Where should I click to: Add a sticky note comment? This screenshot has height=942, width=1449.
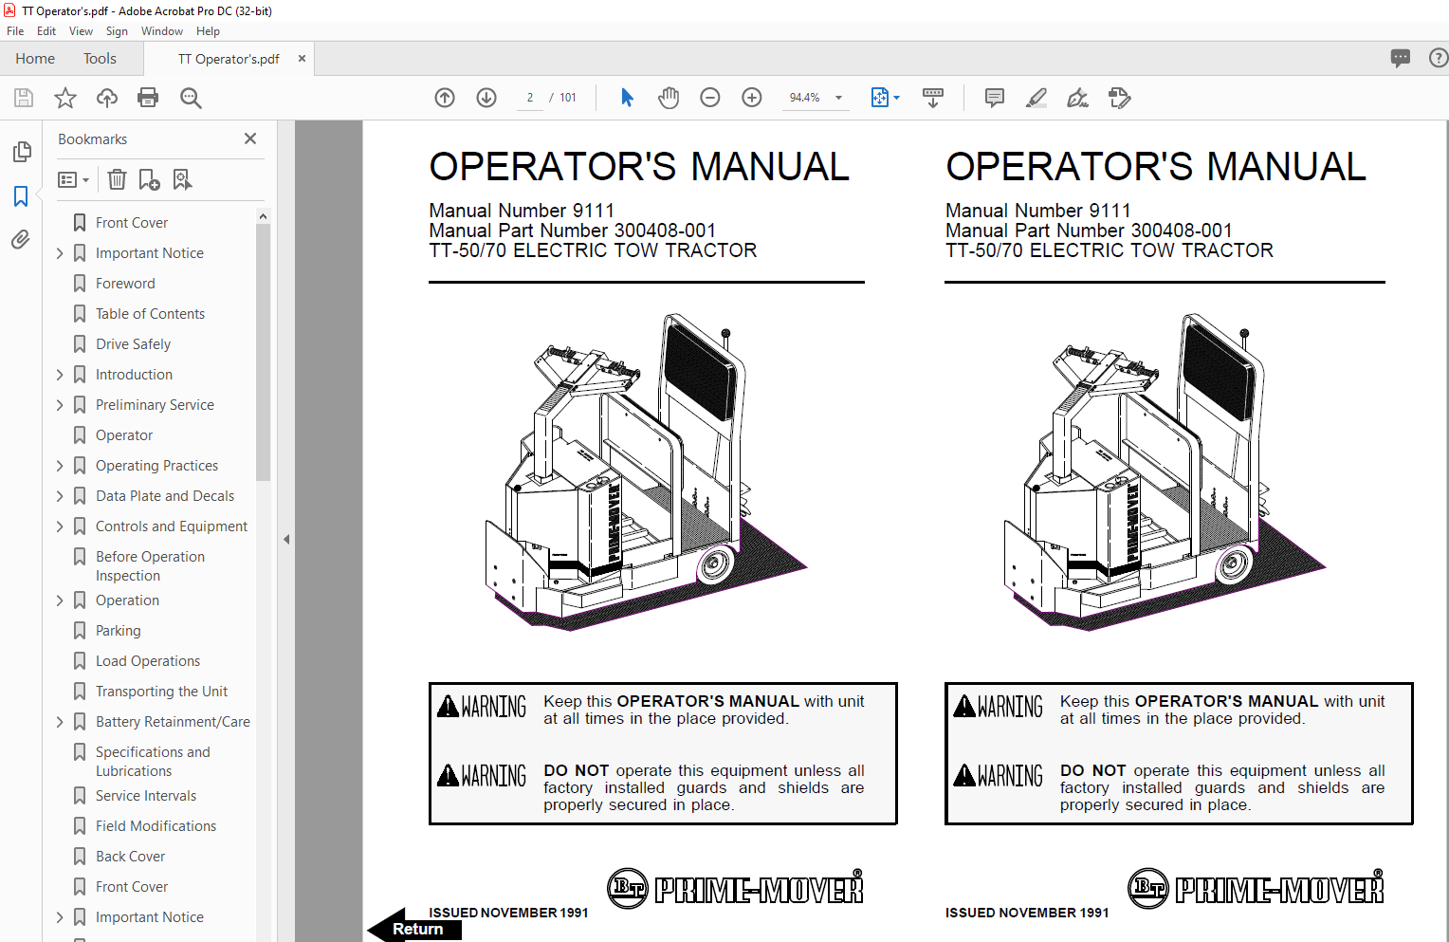(995, 98)
